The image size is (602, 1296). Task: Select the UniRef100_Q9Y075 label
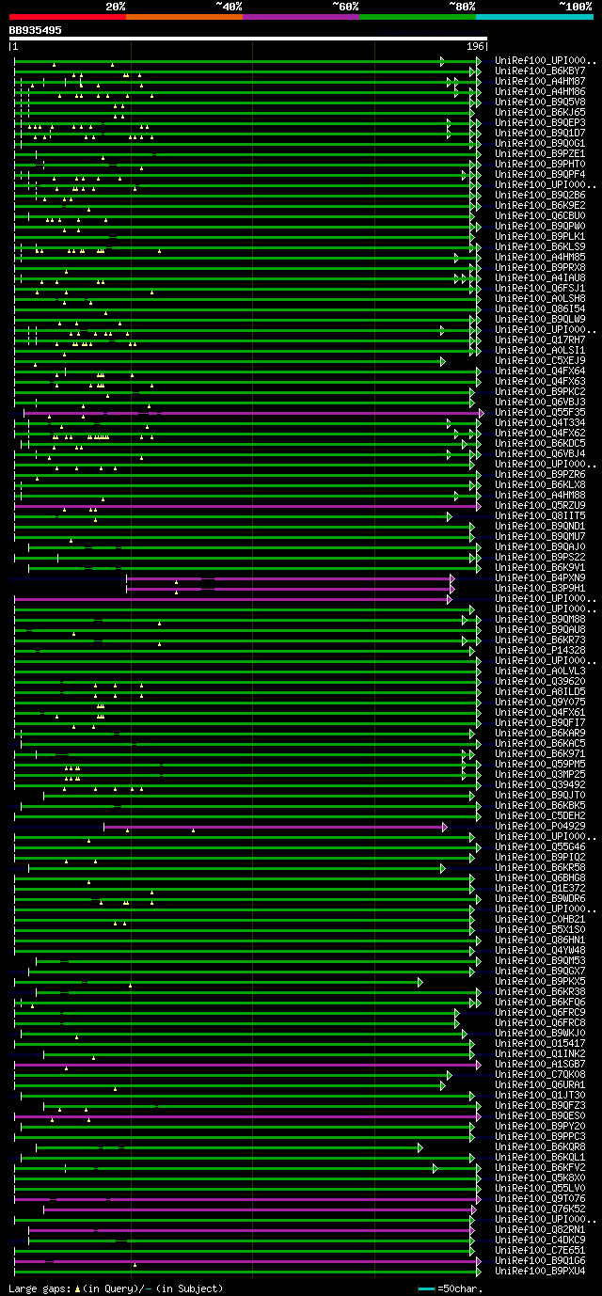(x=540, y=702)
